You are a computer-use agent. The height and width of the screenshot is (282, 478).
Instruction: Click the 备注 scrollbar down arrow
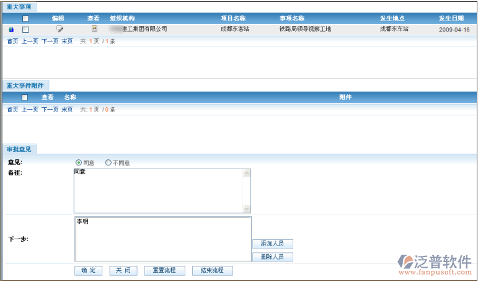(x=247, y=208)
